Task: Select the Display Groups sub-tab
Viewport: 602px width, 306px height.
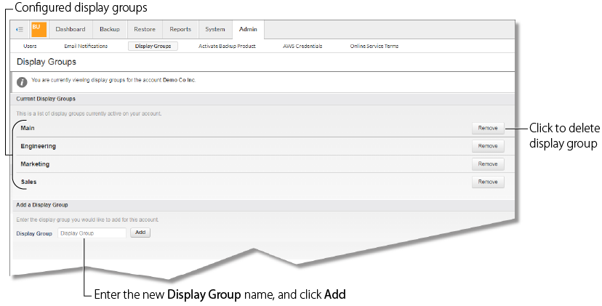Action: [153, 46]
